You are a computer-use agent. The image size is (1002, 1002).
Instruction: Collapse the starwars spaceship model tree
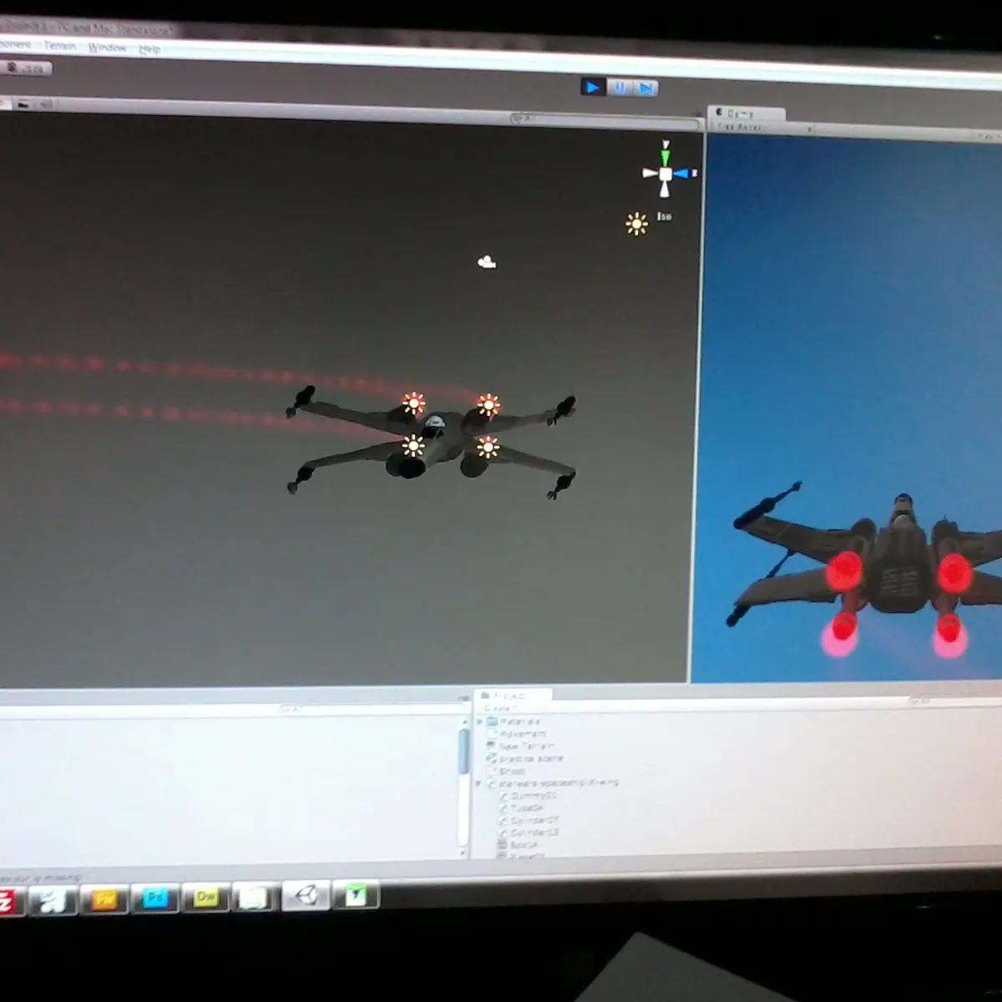[x=479, y=784]
